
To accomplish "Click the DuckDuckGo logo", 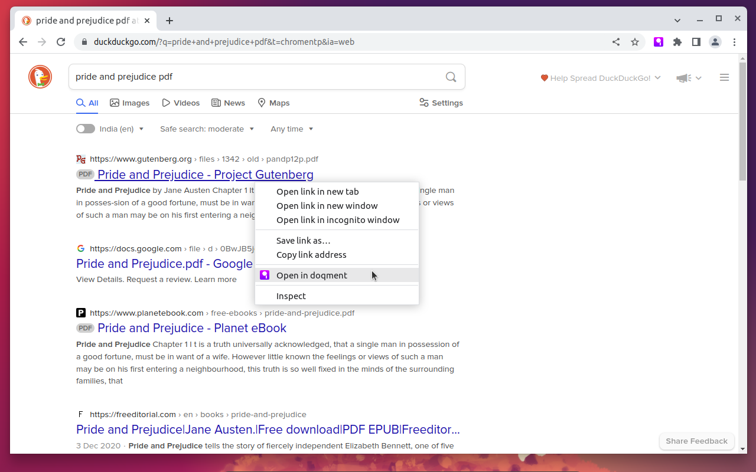I will click(x=40, y=77).
